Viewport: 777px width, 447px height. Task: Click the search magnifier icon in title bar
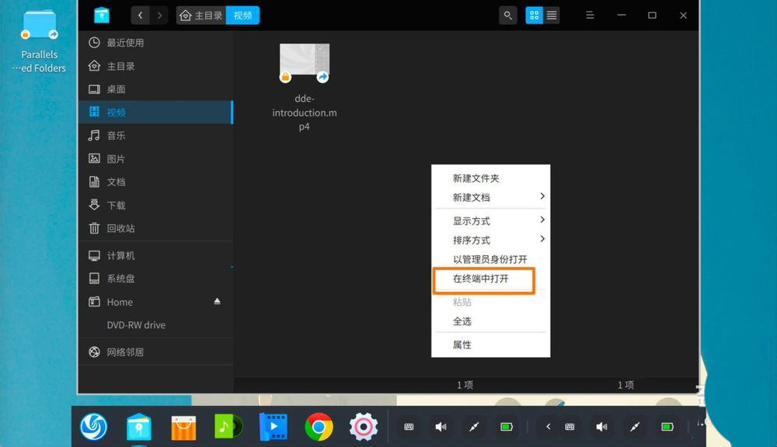pyautogui.click(x=507, y=15)
